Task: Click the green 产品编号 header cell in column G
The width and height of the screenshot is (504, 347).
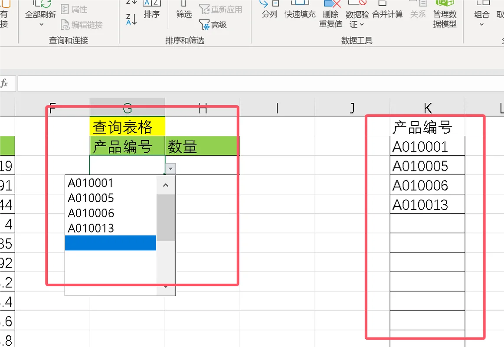Action: (127, 146)
